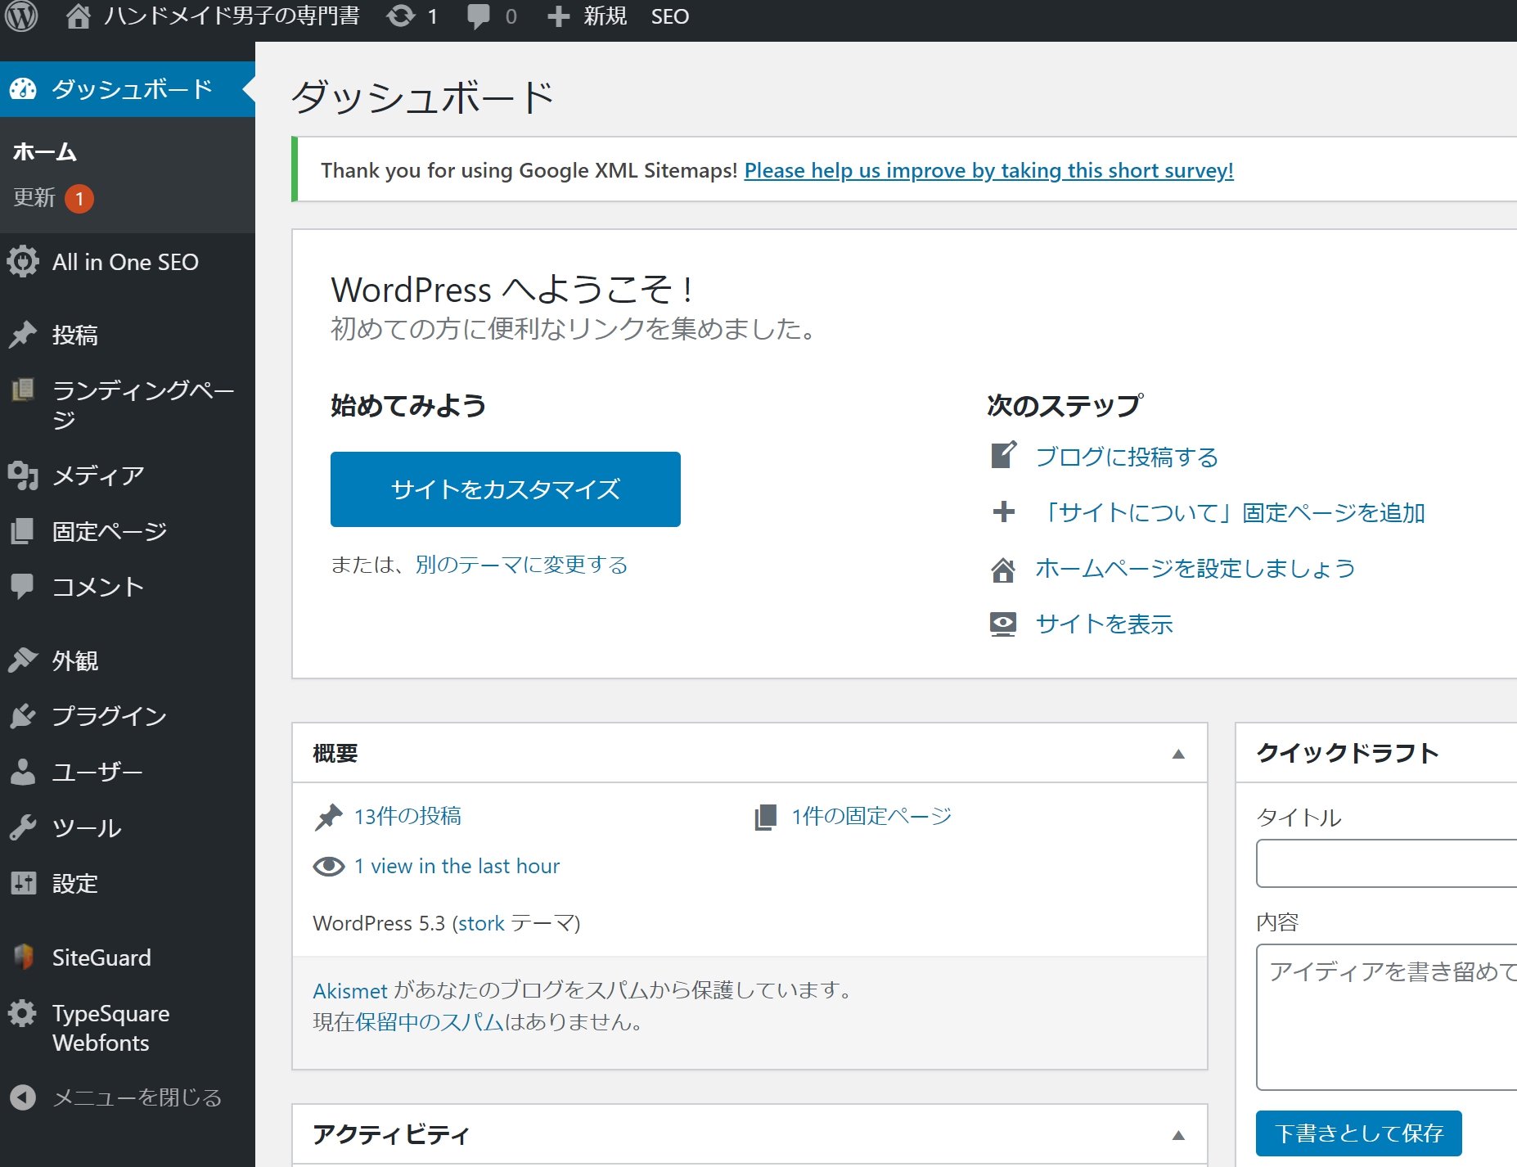The image size is (1517, 1167).
Task: Open the コメント menu
Action: (x=128, y=587)
